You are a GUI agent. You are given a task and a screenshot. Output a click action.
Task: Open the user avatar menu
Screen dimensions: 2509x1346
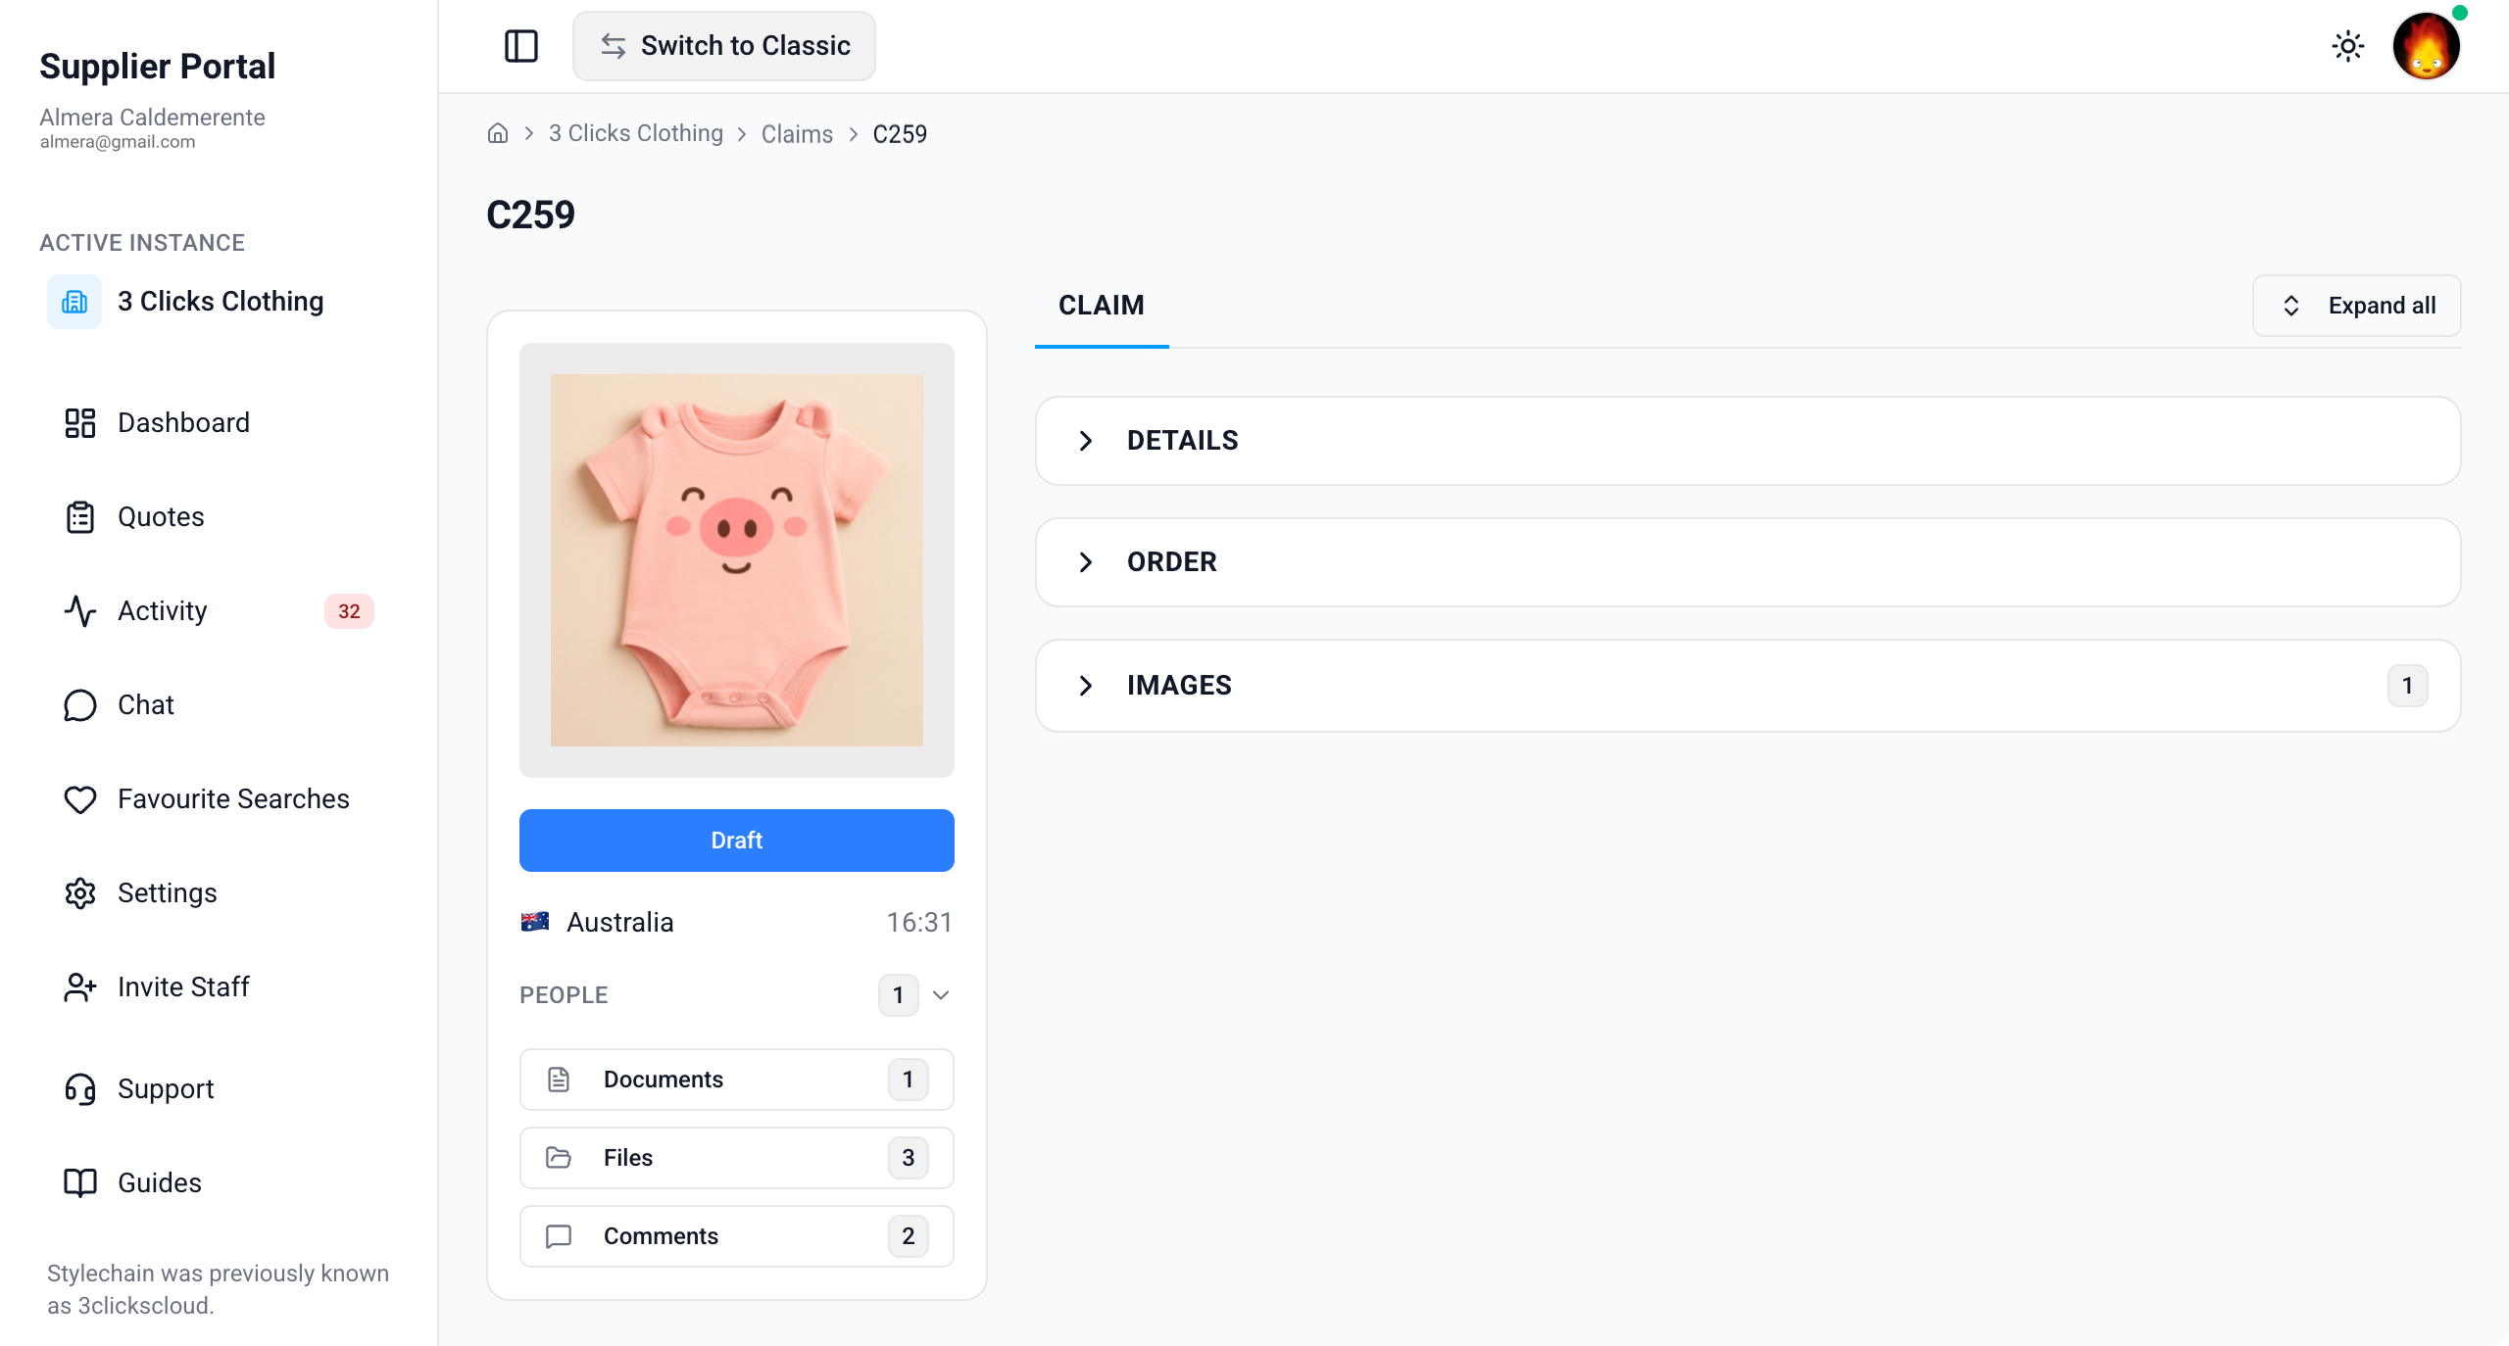click(2426, 46)
